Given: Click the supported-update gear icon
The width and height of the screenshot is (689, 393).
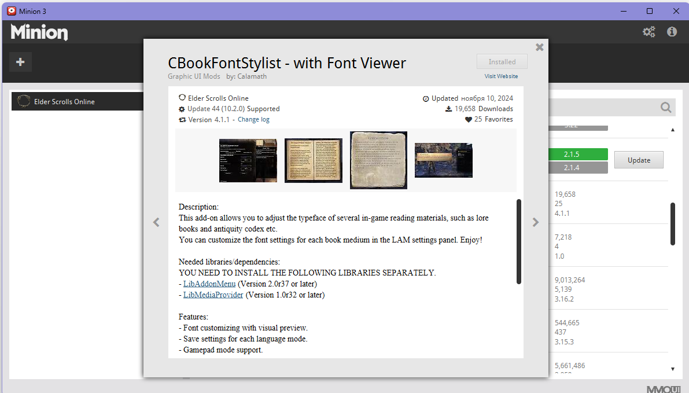Looking at the screenshot, I should (182, 109).
